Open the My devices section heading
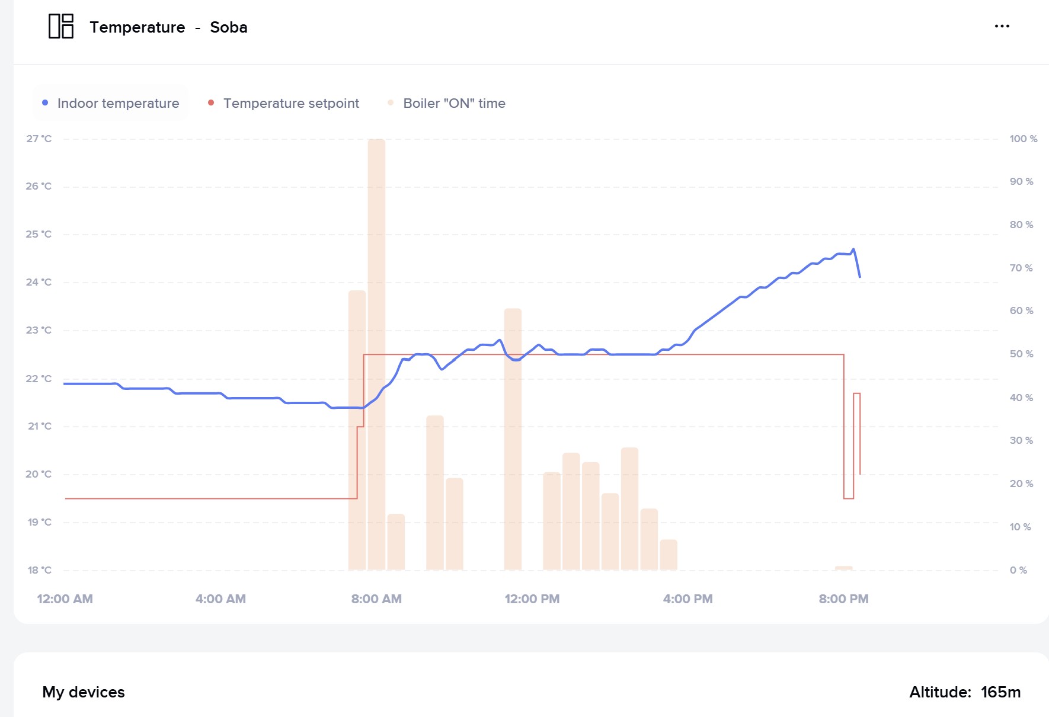 [84, 692]
